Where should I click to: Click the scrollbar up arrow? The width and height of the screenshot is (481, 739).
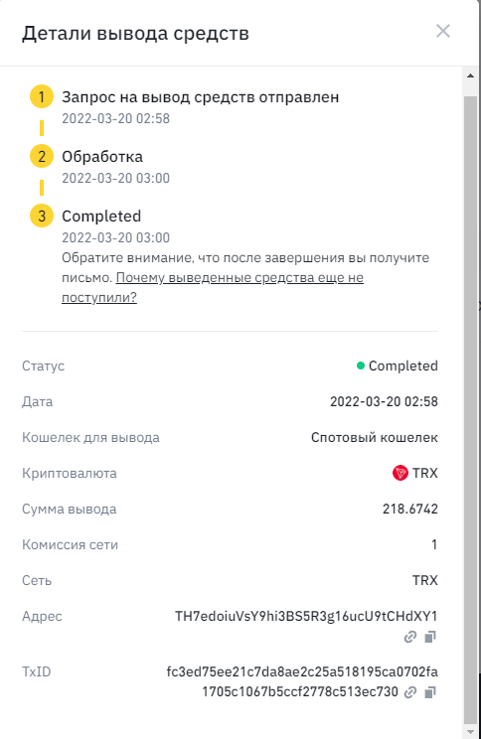tap(470, 75)
